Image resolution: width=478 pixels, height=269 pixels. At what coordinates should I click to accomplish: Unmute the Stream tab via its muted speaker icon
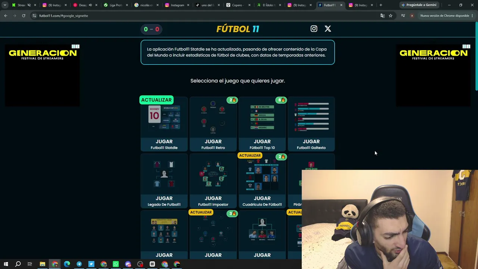(29, 5)
